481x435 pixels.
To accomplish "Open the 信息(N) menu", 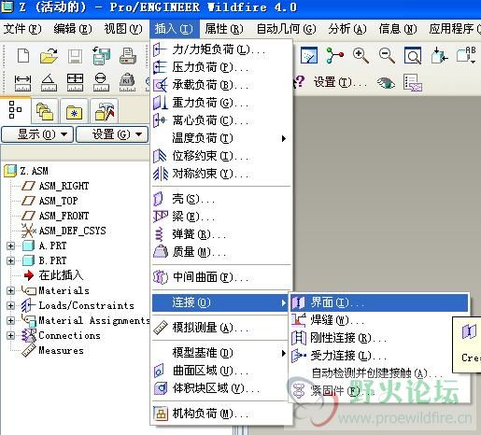I will click(398, 29).
